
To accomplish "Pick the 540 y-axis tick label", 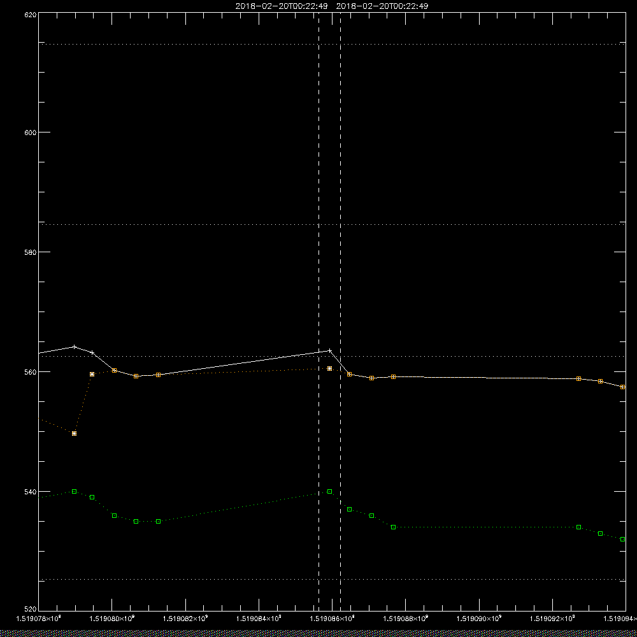I will click(x=31, y=492).
